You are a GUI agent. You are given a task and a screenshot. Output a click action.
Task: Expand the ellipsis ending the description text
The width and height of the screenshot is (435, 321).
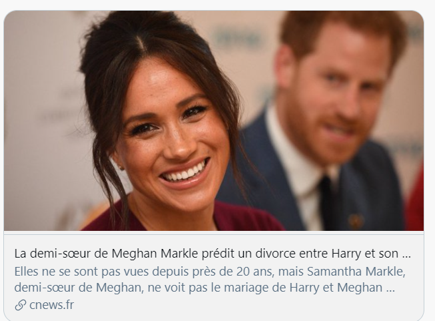pyautogui.click(x=390, y=289)
